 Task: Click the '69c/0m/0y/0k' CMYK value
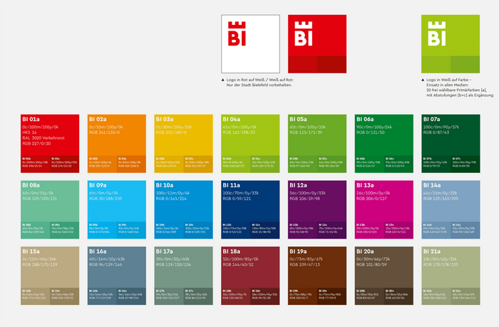click(103, 193)
